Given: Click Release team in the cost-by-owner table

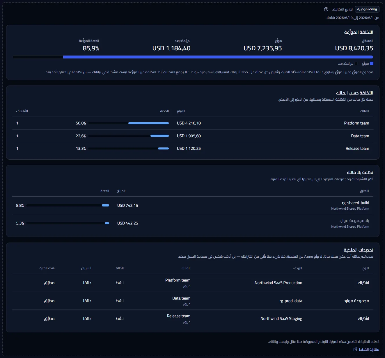Looking at the screenshot, I should (x=357, y=149).
